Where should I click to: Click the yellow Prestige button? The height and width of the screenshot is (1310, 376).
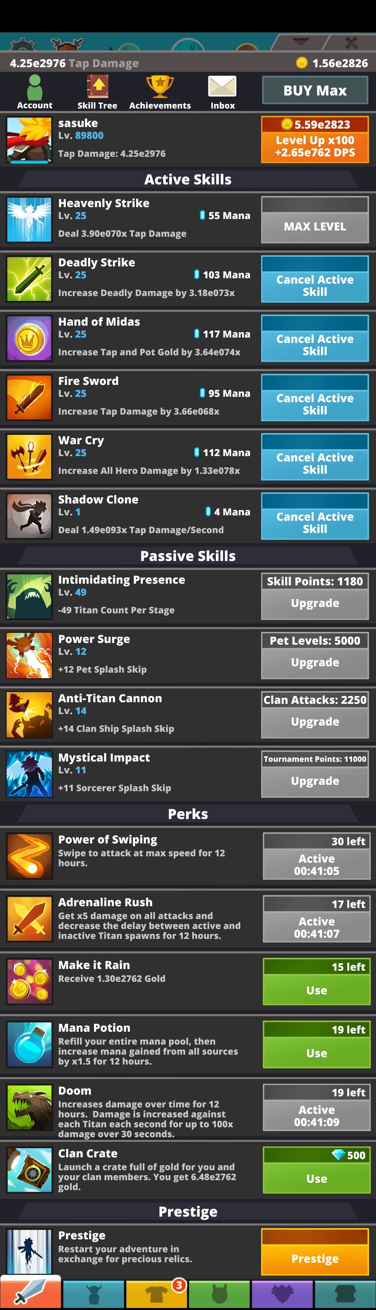point(315,1251)
